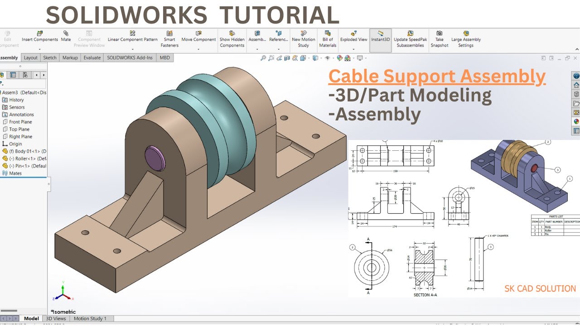This screenshot has height=326, width=580.
Task: Expand the Insert Components dropdown arrow
Action: (x=40, y=49)
